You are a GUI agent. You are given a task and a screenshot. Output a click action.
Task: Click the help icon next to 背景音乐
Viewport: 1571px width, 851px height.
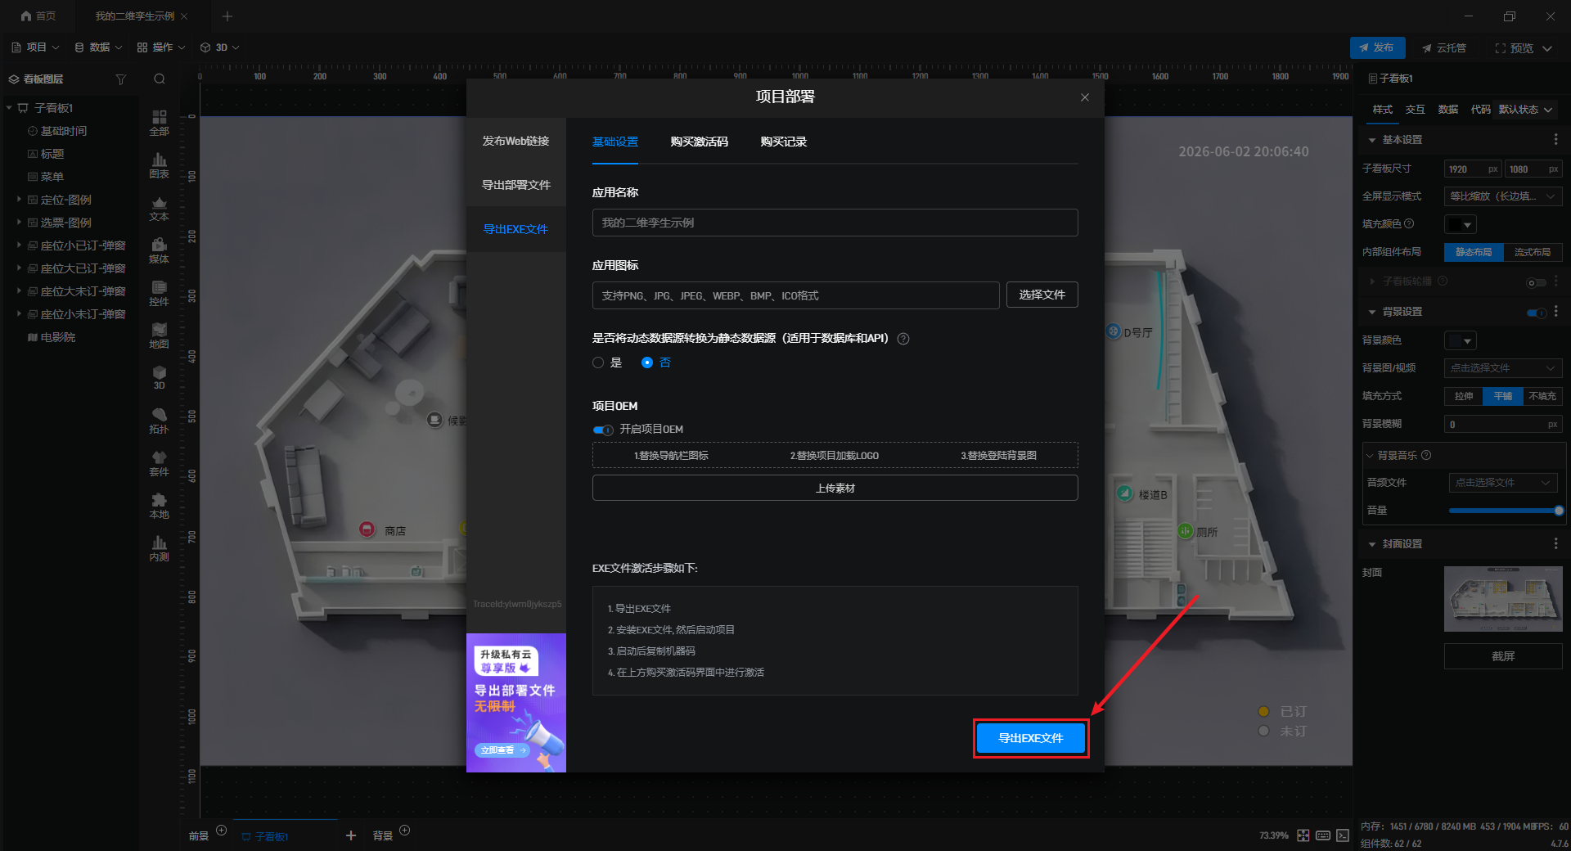[1426, 455]
